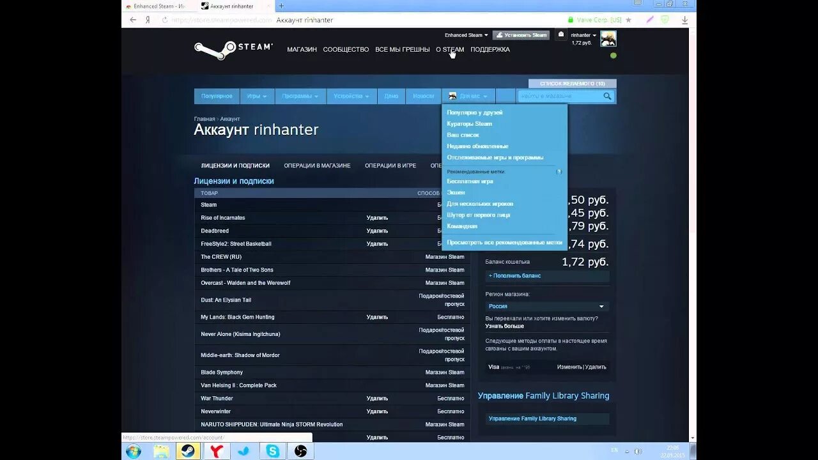Open О STEAM menu
This screenshot has height=460, width=818.
[x=450, y=50]
